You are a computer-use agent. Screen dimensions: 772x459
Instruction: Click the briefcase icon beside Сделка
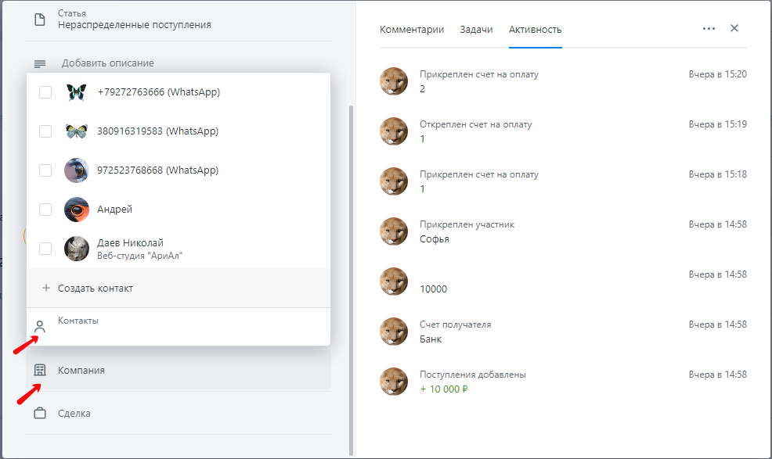tap(40, 413)
